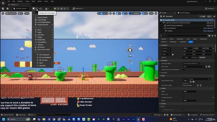Image resolution: width=217 pixels, height=122 pixels.
Task: Click the Save current level icon
Action: click(3, 8)
